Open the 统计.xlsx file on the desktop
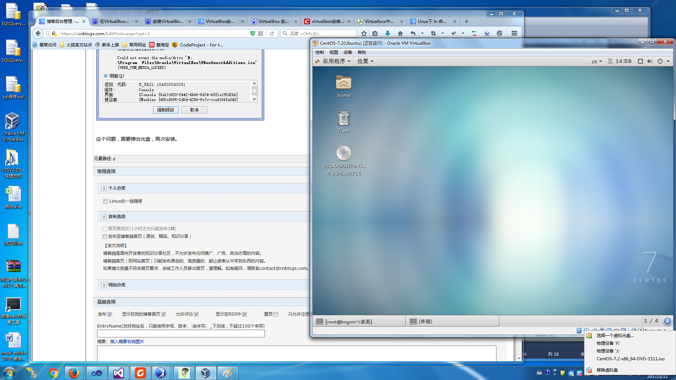This screenshot has height=380, width=676. (x=13, y=198)
